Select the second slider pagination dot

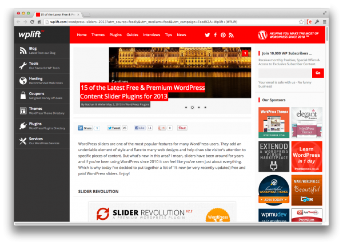[x=192, y=108]
